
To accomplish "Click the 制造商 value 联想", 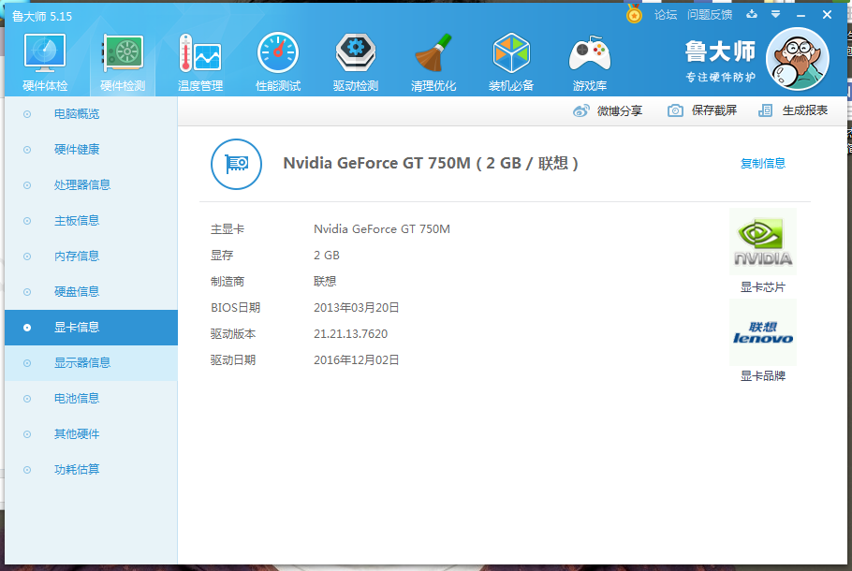I will click(x=325, y=282).
